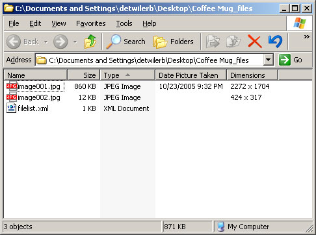Viewport: 316px width, 235px height.
Task: Sort by the Size column header
Action: (x=84, y=75)
